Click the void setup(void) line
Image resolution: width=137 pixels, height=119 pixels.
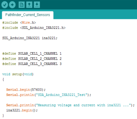(x=18, y=74)
